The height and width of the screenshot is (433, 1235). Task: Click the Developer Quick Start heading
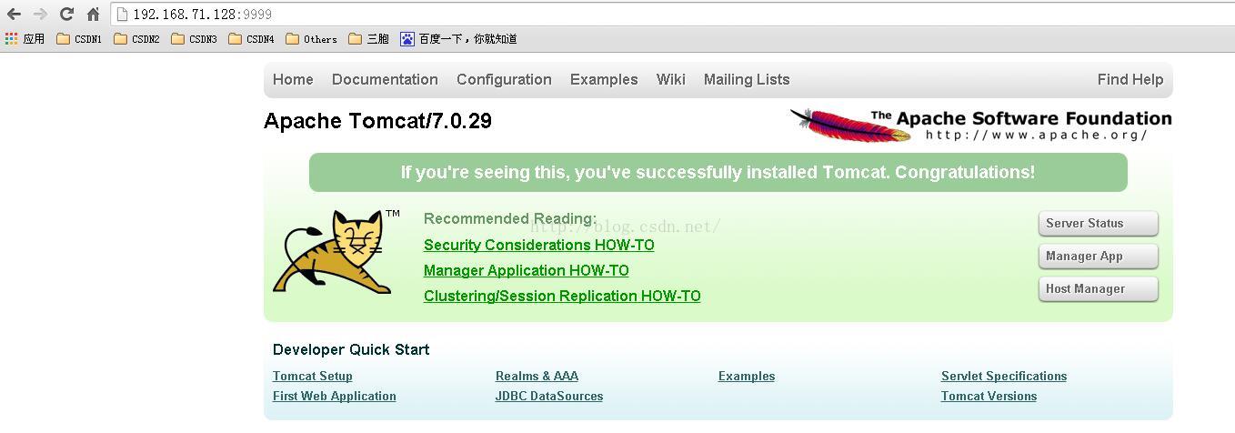pos(351,349)
